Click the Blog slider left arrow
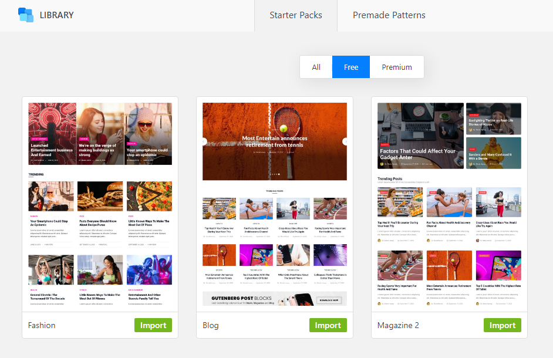The height and width of the screenshot is (358, 553). [204, 141]
